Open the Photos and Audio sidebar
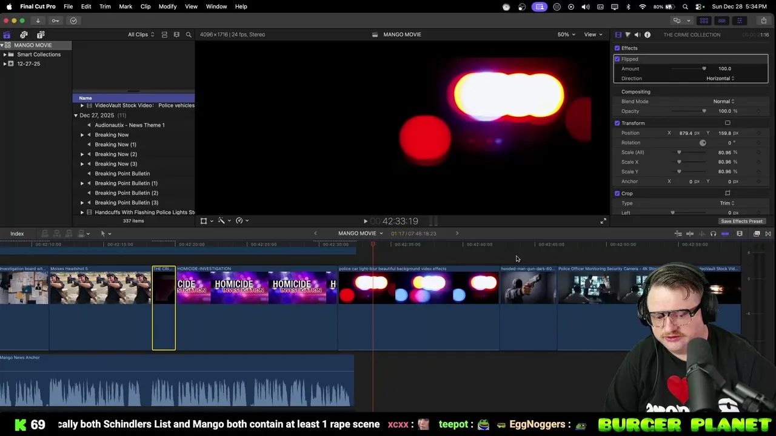 tap(24, 35)
